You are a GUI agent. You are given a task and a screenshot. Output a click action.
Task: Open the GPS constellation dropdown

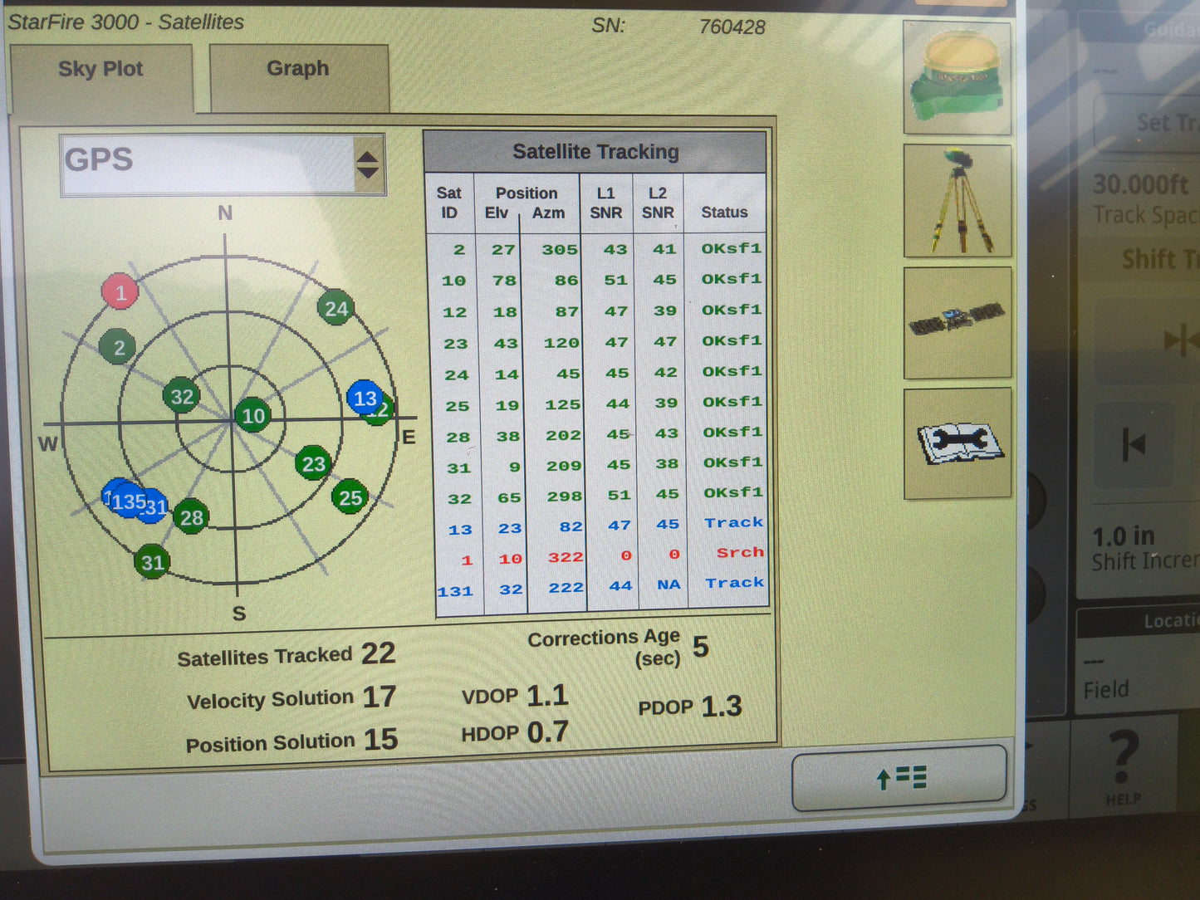(223, 164)
